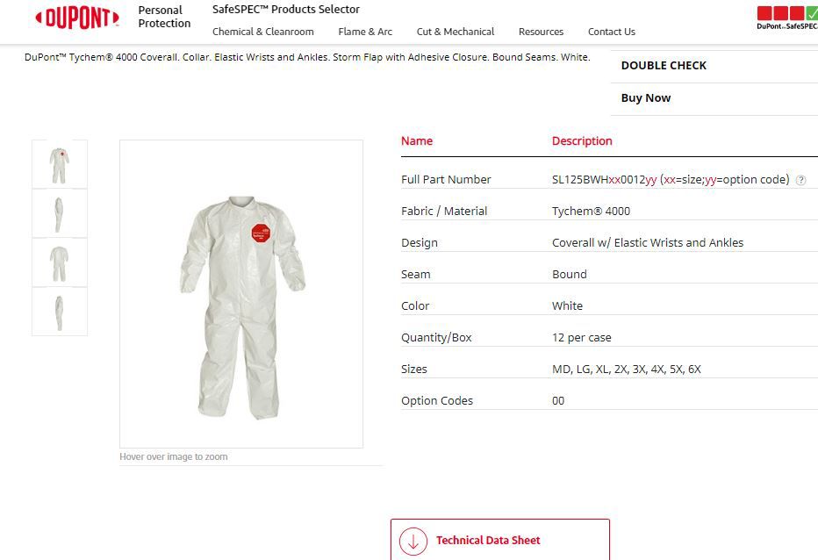818x560 pixels.
Task: Click the DOUBLE CHECK option
Action: pyautogui.click(x=664, y=66)
